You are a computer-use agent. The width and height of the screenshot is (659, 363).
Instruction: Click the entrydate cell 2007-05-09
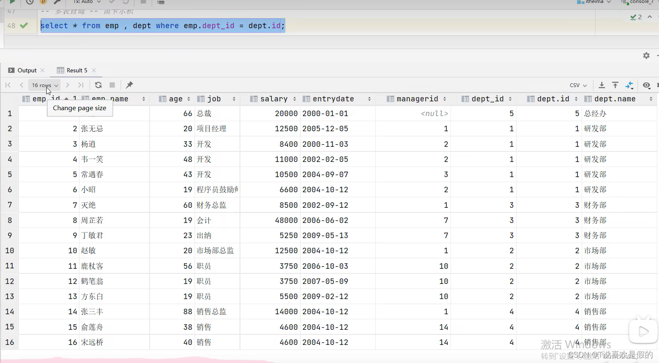[x=338, y=281]
